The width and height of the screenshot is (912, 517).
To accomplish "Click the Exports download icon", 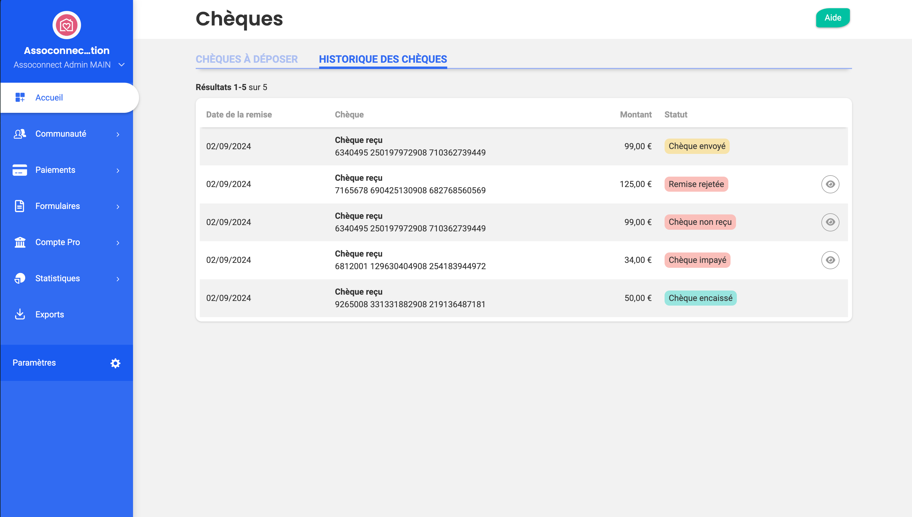I will (x=20, y=314).
